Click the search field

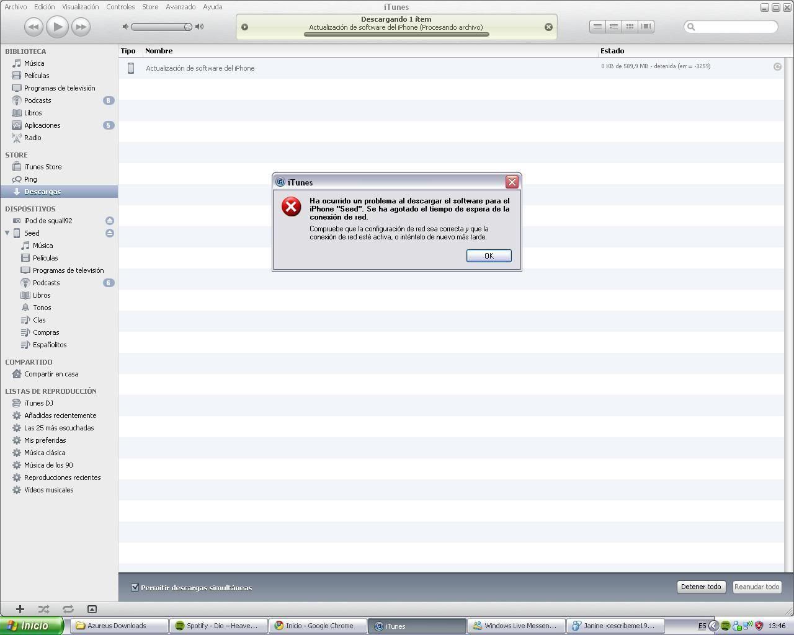pyautogui.click(x=731, y=27)
